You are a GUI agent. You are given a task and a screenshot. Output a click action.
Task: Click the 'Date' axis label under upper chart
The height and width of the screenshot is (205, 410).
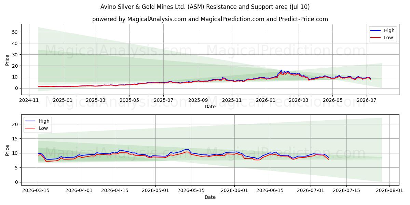coord(210,107)
